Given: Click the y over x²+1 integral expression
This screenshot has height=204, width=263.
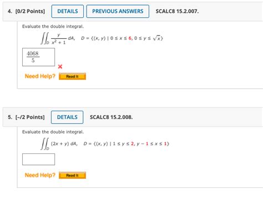Looking at the screenshot, I should (x=58, y=38).
